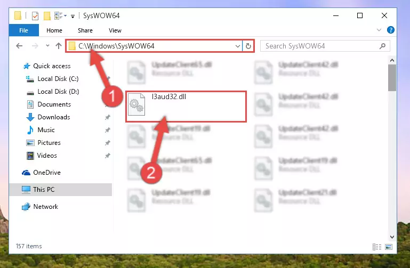Screen dimensions: 410x268
Task: Open Local Disk (D:) in sidebar
Action: (58, 92)
